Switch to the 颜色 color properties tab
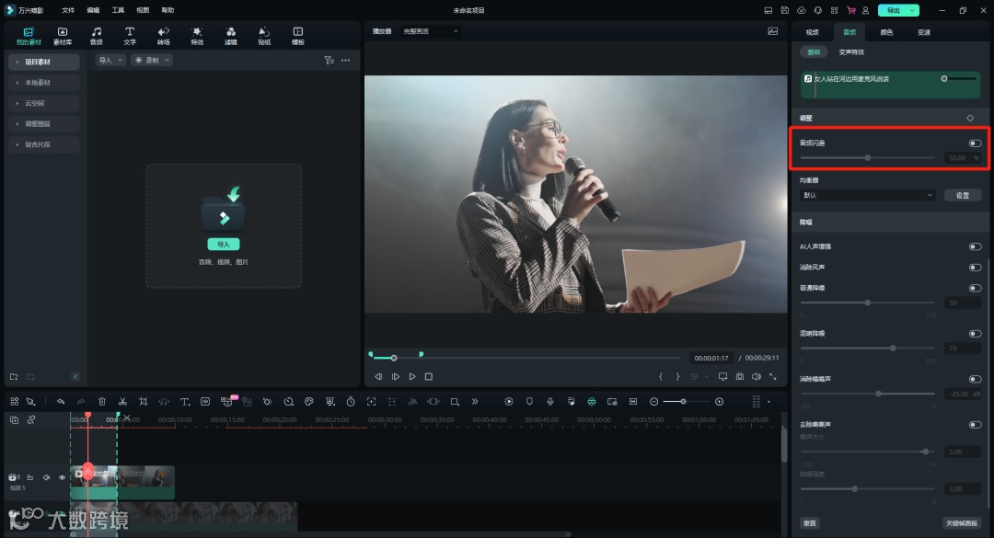The height and width of the screenshot is (538, 994). [886, 32]
